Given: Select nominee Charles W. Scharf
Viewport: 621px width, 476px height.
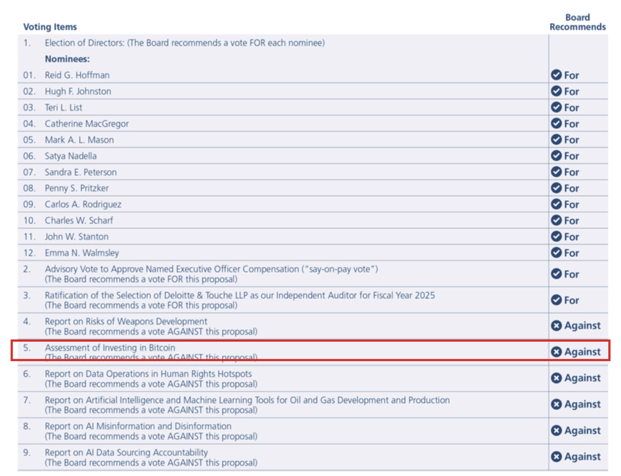Looking at the screenshot, I should point(79,221).
